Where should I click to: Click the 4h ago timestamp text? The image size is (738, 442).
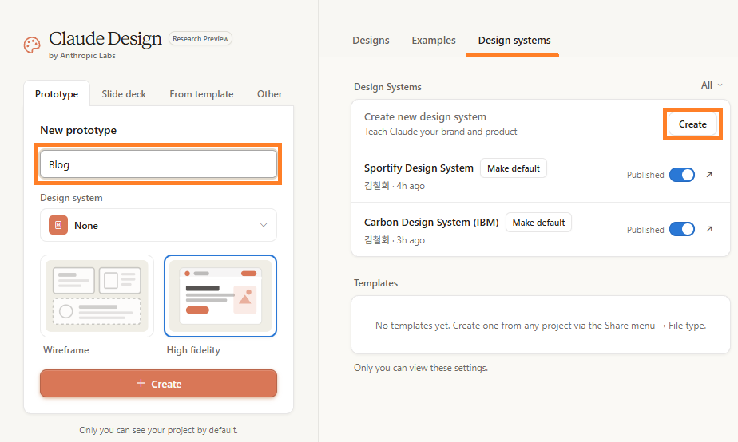(x=411, y=186)
